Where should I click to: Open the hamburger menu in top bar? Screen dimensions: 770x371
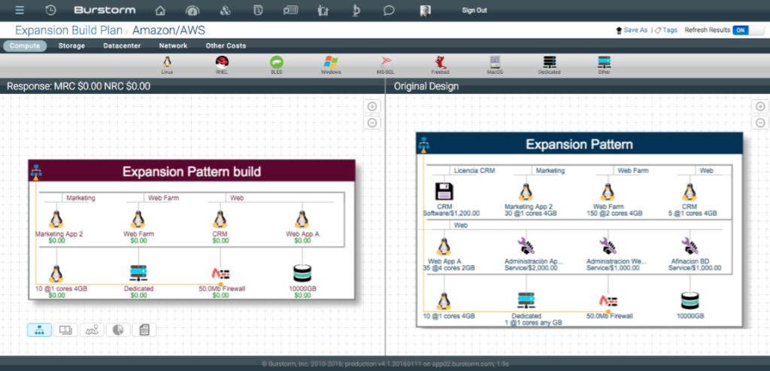click(20, 10)
